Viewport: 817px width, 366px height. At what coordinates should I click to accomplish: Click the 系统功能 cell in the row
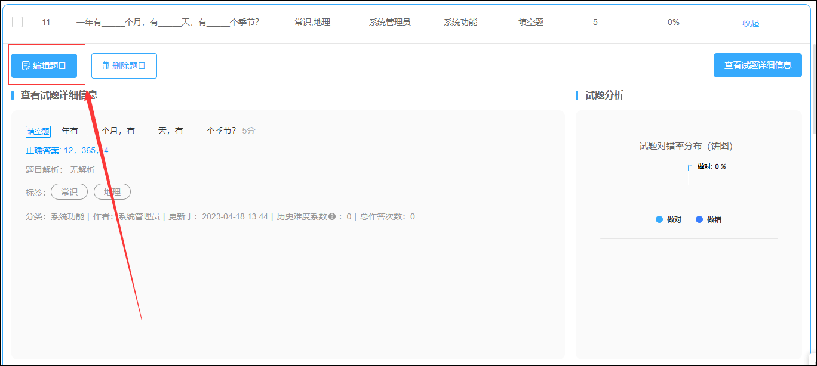point(460,22)
